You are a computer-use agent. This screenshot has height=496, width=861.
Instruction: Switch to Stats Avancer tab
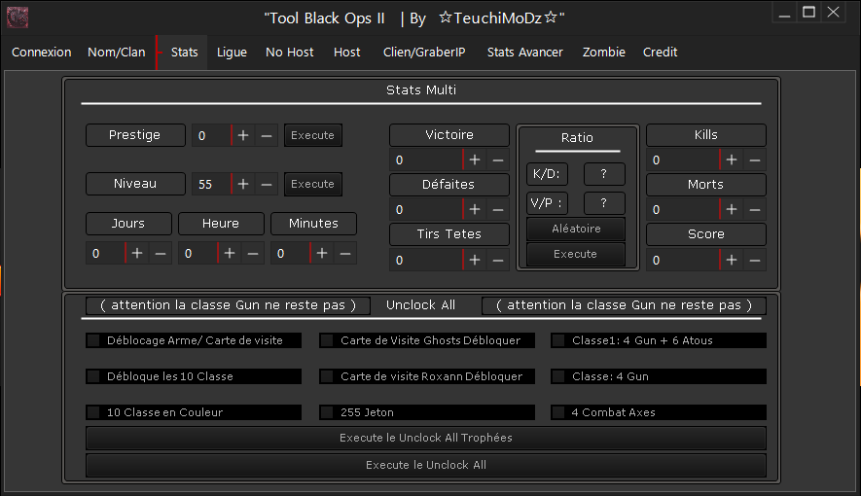tap(525, 53)
